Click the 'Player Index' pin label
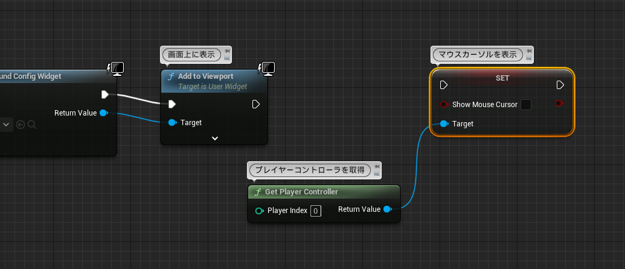This screenshot has height=269, width=625. tap(287, 211)
